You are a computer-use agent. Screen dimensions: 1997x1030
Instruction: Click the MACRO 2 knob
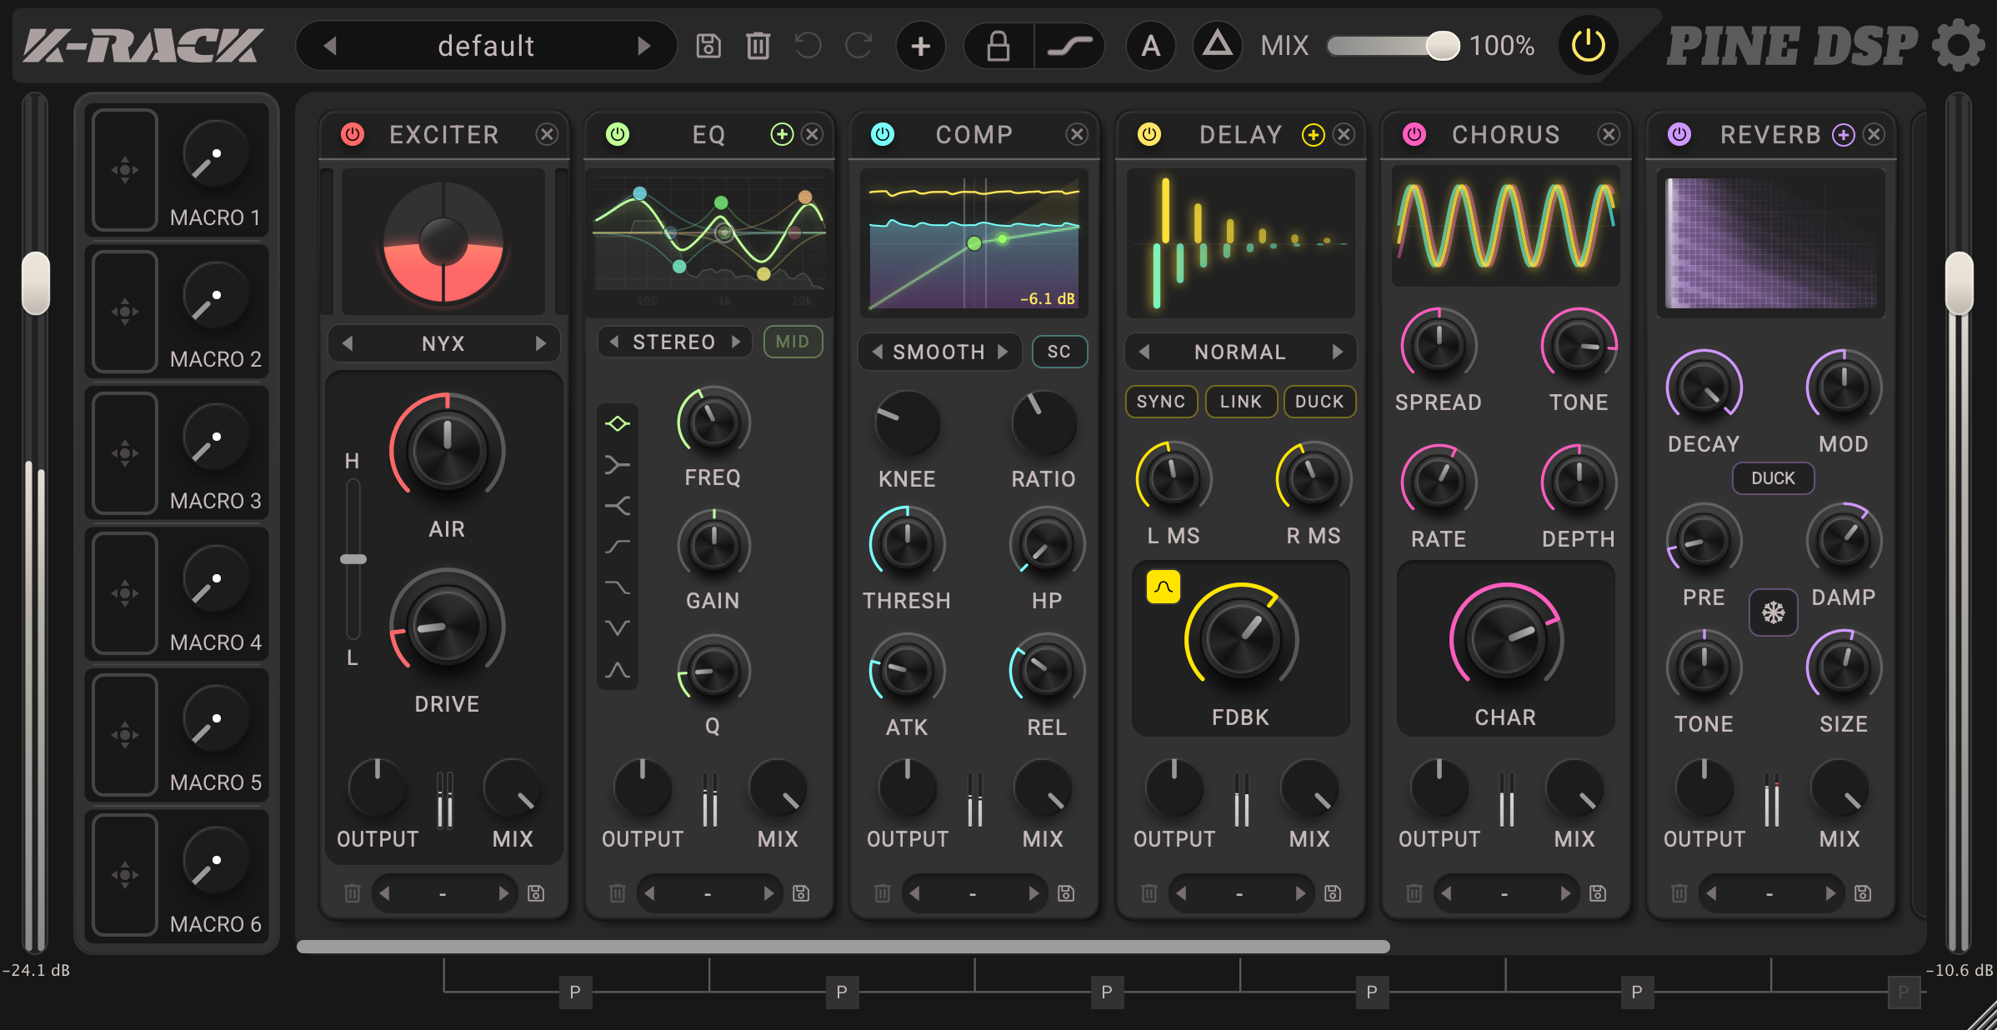click(216, 296)
